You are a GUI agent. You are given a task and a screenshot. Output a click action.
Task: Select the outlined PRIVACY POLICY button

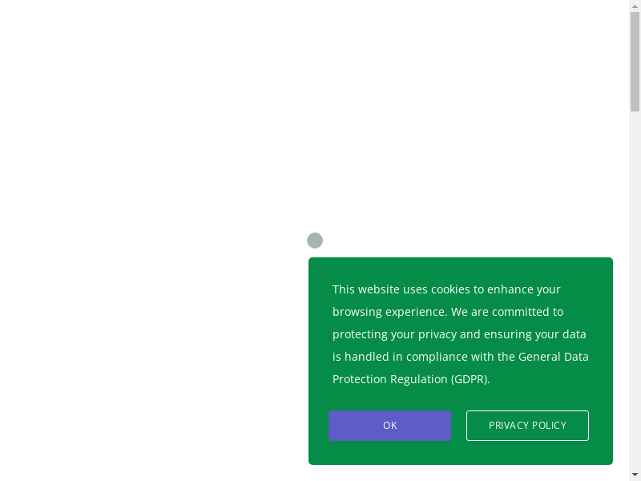(x=527, y=426)
